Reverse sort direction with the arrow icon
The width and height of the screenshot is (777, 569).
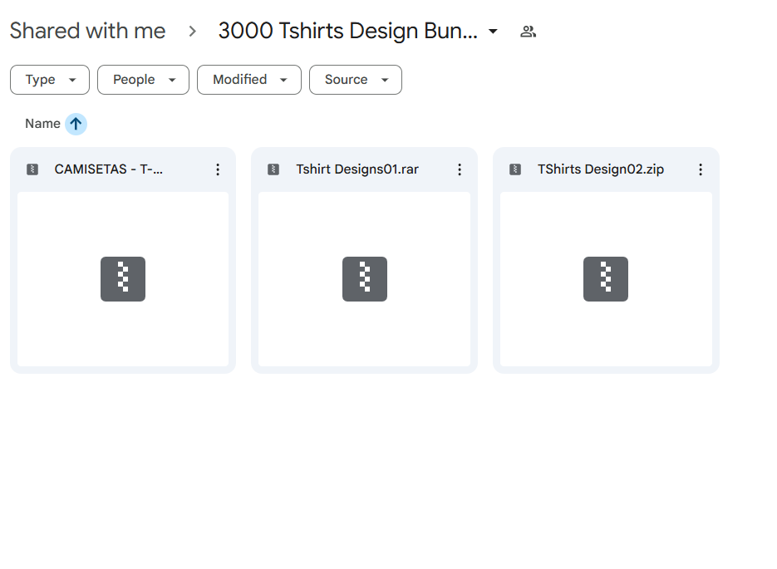(76, 124)
